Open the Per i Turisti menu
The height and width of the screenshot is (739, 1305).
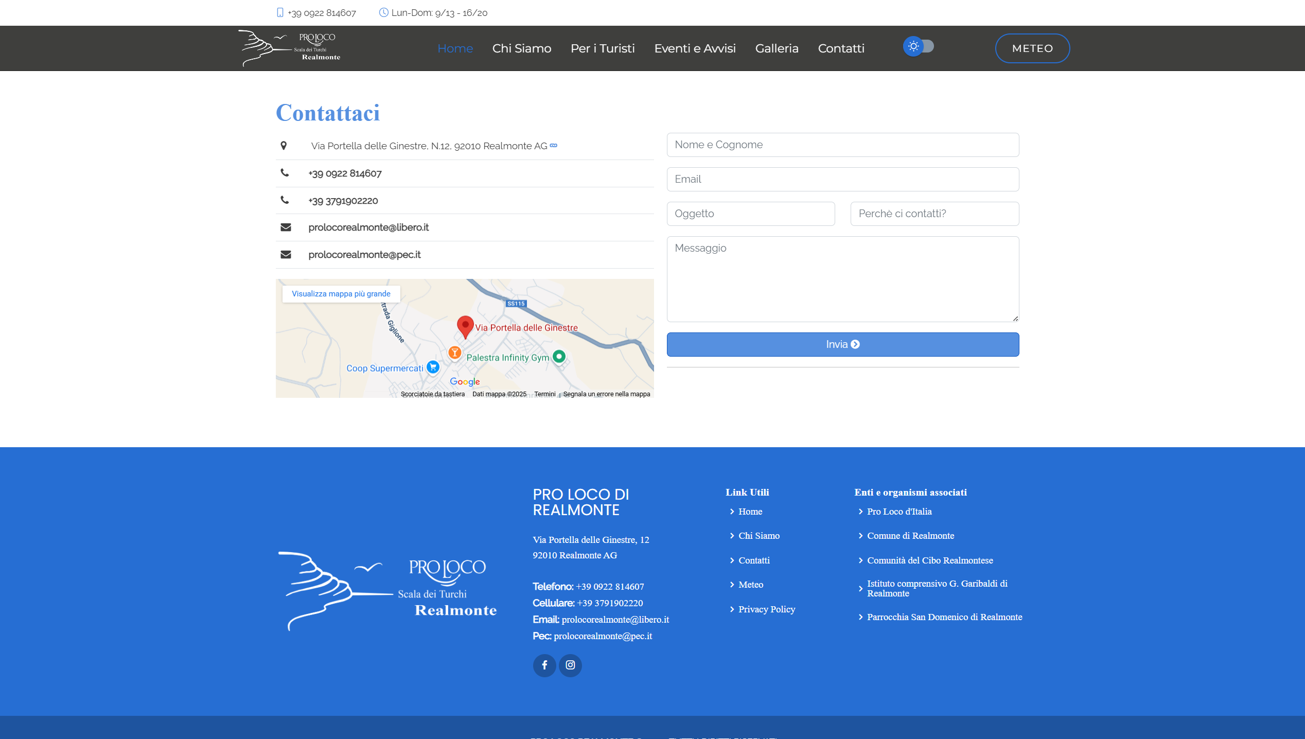click(603, 48)
